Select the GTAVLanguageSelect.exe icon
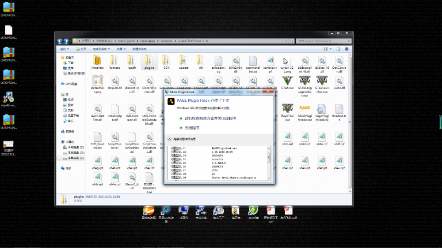Viewport: 442px width, 248px height. 305,86
